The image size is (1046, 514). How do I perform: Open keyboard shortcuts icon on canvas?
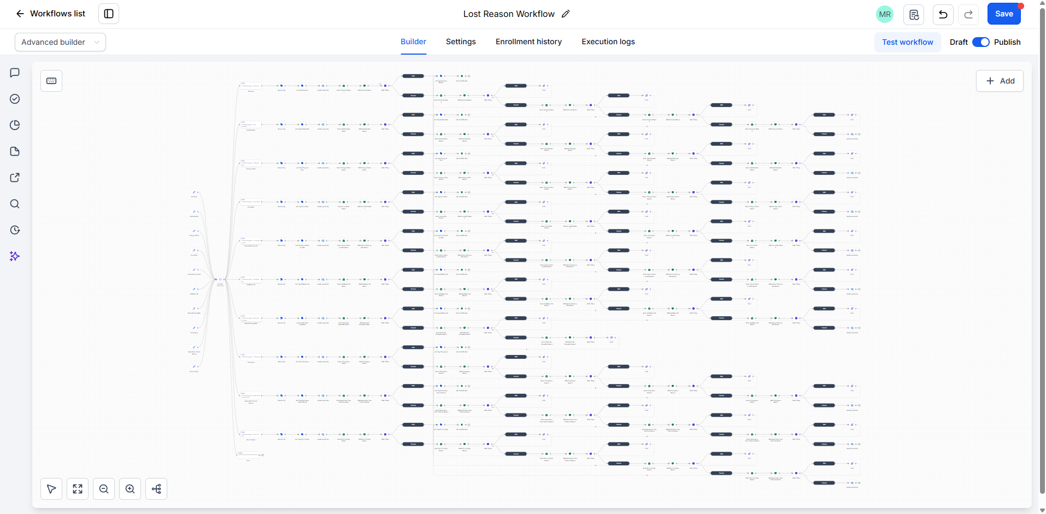tap(51, 81)
